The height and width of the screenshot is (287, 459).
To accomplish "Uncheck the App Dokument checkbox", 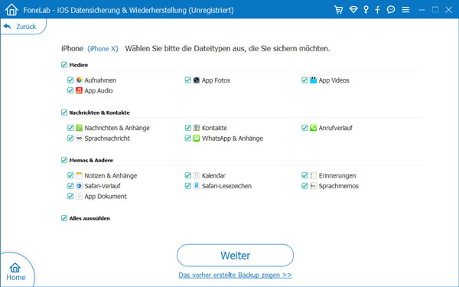I will click(70, 196).
